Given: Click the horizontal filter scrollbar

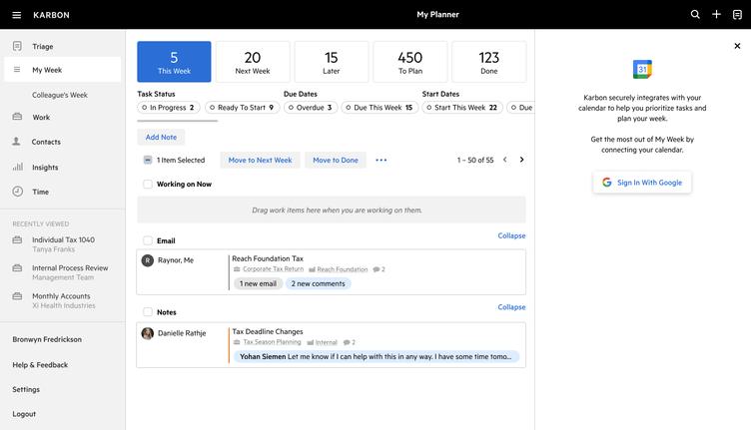Looking at the screenshot, I should [177, 121].
